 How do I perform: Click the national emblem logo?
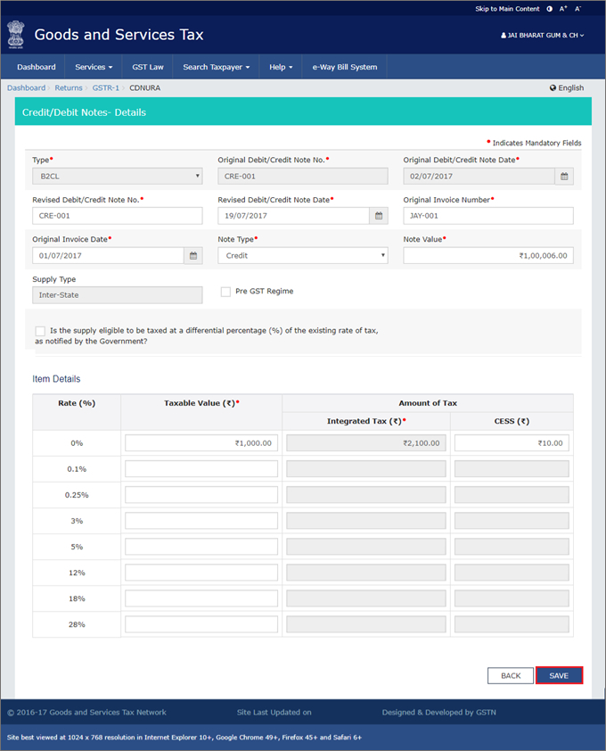coord(16,35)
